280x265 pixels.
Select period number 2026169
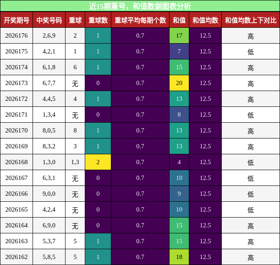[x=16, y=146]
